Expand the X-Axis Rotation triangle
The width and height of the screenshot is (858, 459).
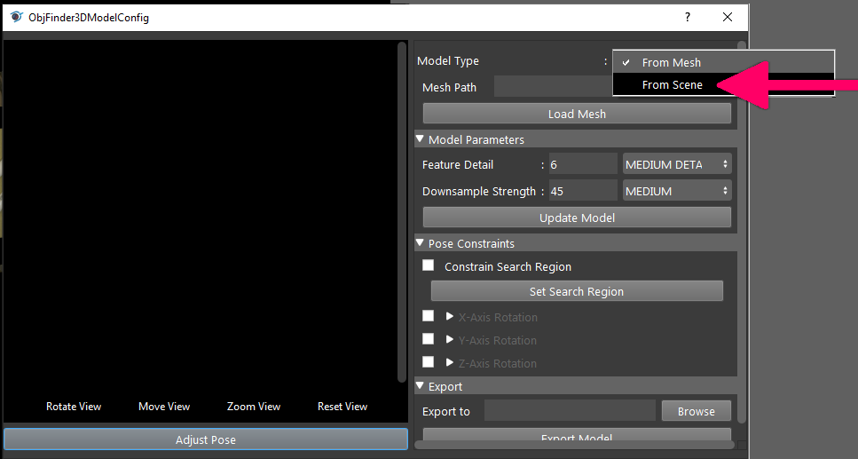pos(450,317)
